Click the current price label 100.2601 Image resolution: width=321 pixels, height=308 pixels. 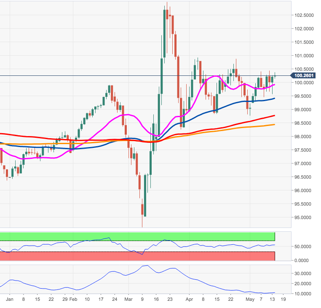tap(303, 75)
